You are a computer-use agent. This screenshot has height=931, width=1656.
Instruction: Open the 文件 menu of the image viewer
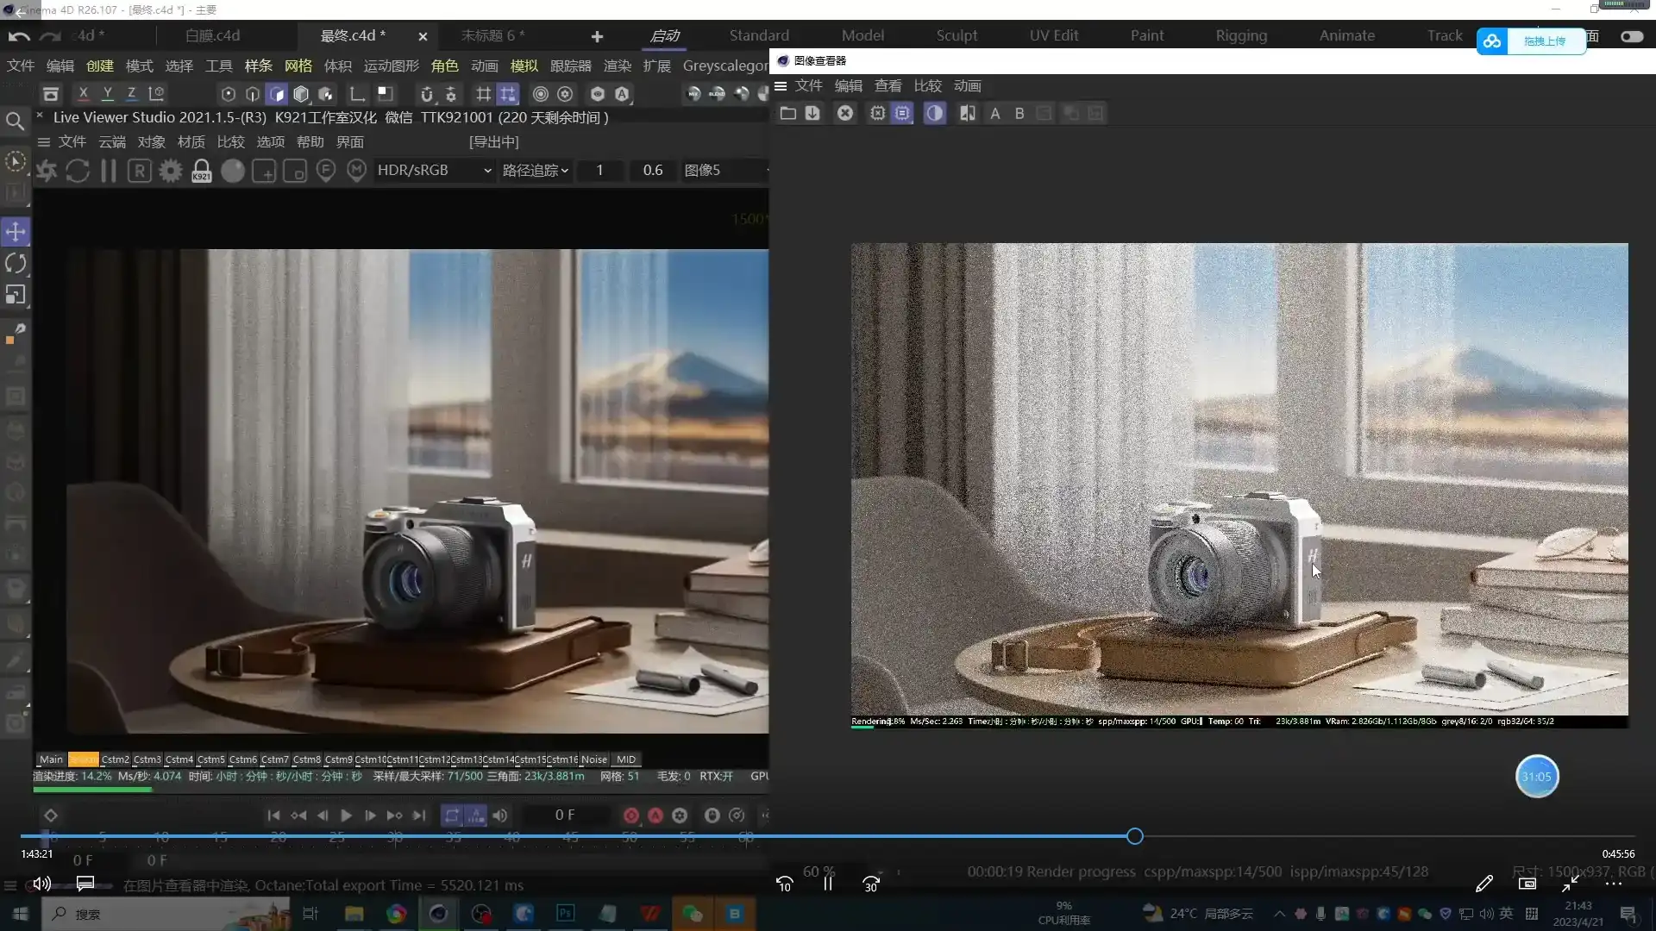coord(808,85)
